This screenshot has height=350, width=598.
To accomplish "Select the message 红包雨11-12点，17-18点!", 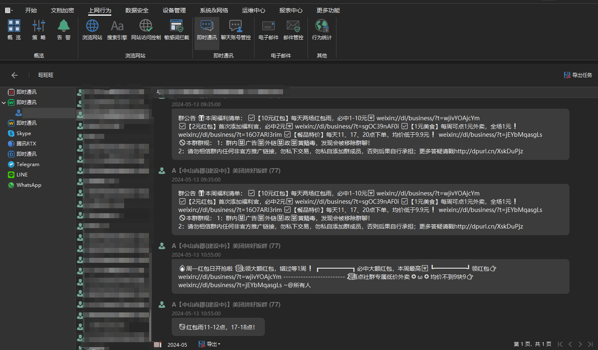I will (218, 327).
